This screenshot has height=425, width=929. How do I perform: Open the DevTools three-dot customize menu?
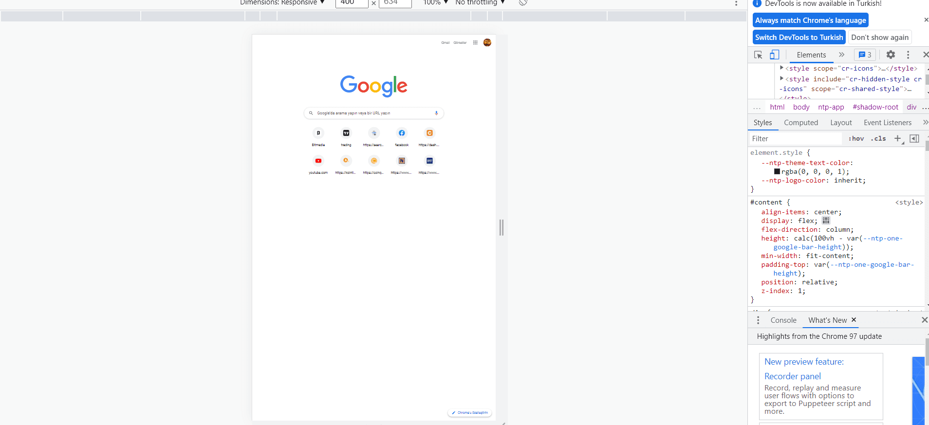click(908, 55)
